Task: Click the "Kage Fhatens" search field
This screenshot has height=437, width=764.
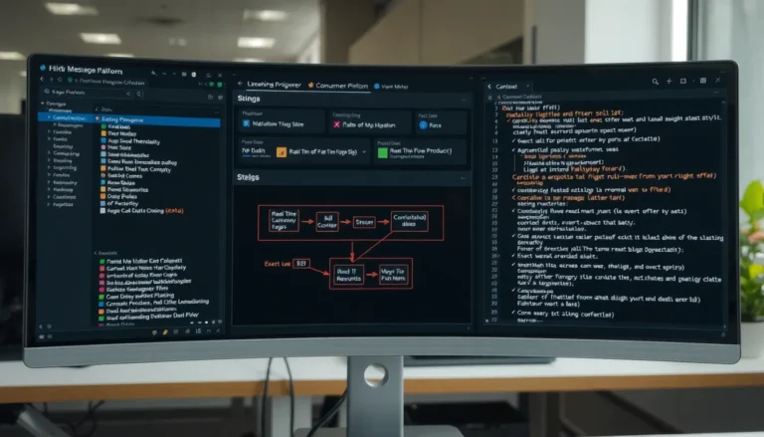Action: click(x=88, y=93)
